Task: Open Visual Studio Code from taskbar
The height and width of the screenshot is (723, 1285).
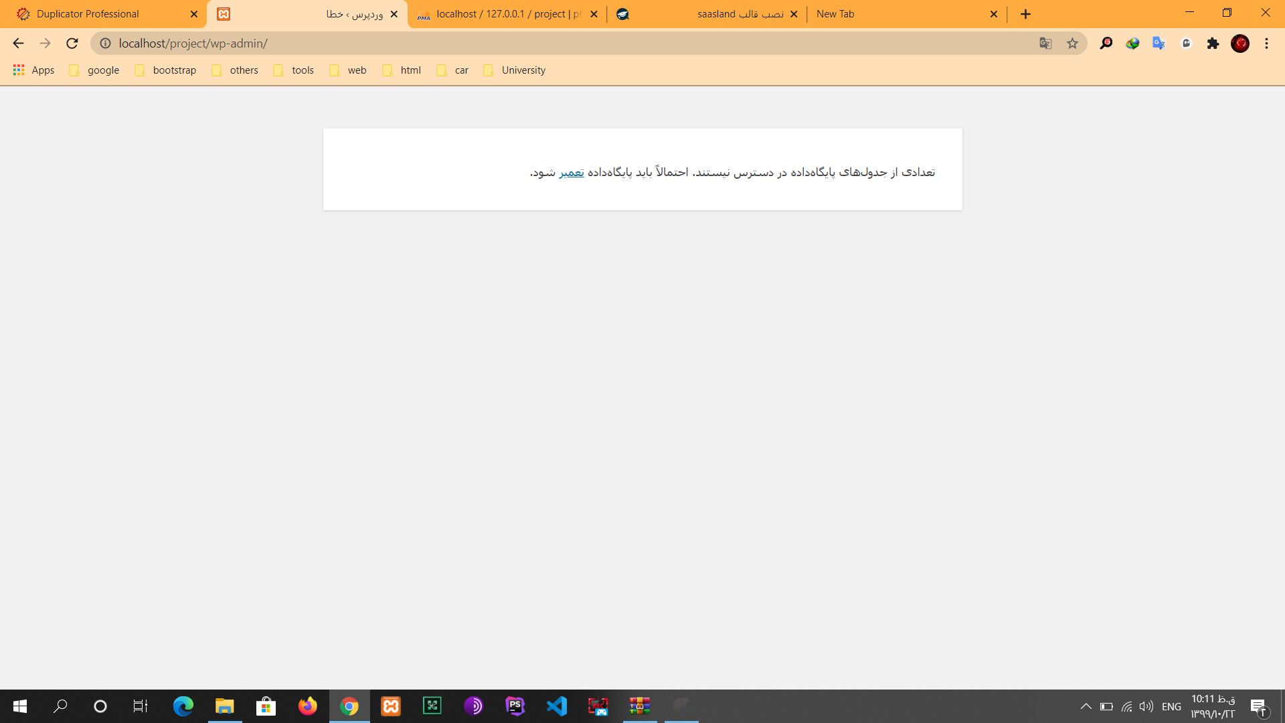Action: tap(557, 706)
